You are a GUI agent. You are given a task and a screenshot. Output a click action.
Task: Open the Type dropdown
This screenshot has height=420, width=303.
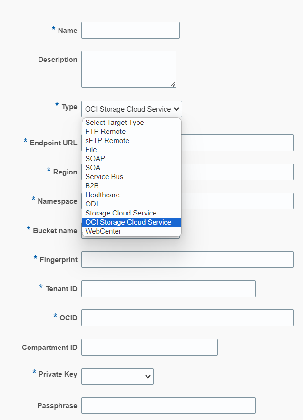131,109
